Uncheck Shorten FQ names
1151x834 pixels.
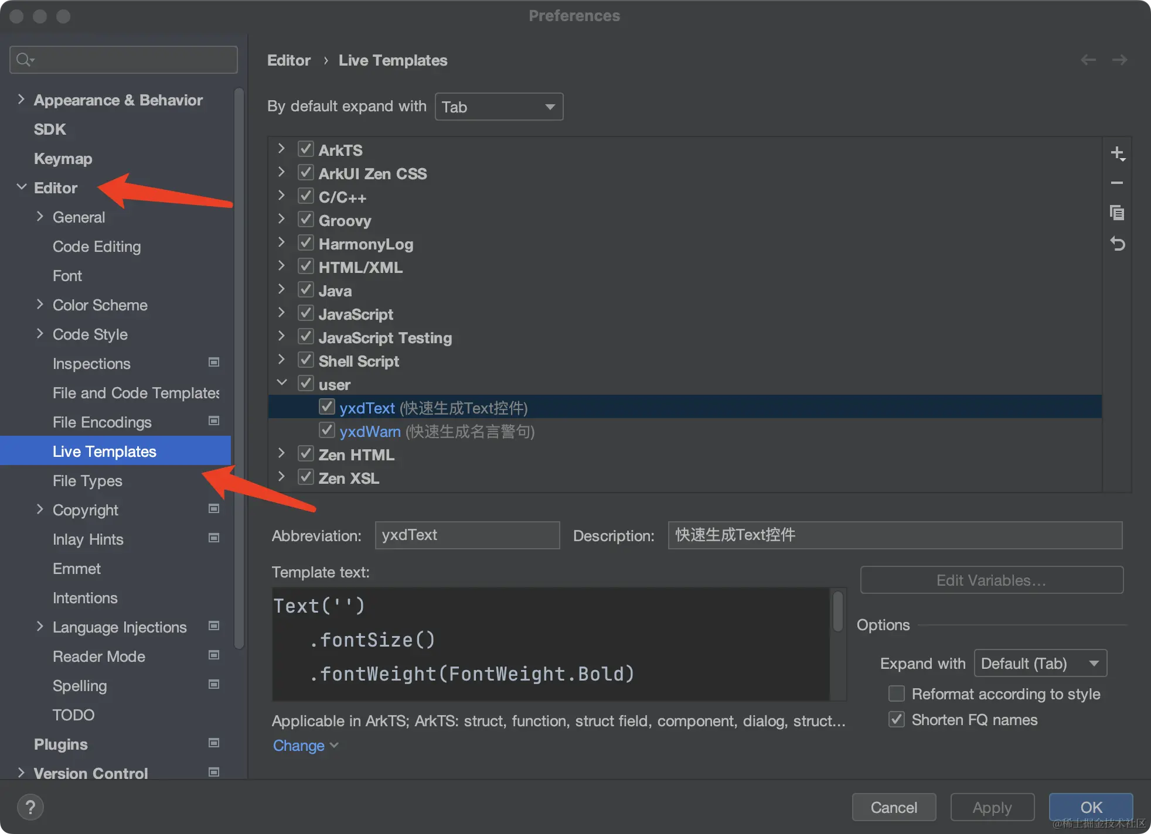click(897, 719)
